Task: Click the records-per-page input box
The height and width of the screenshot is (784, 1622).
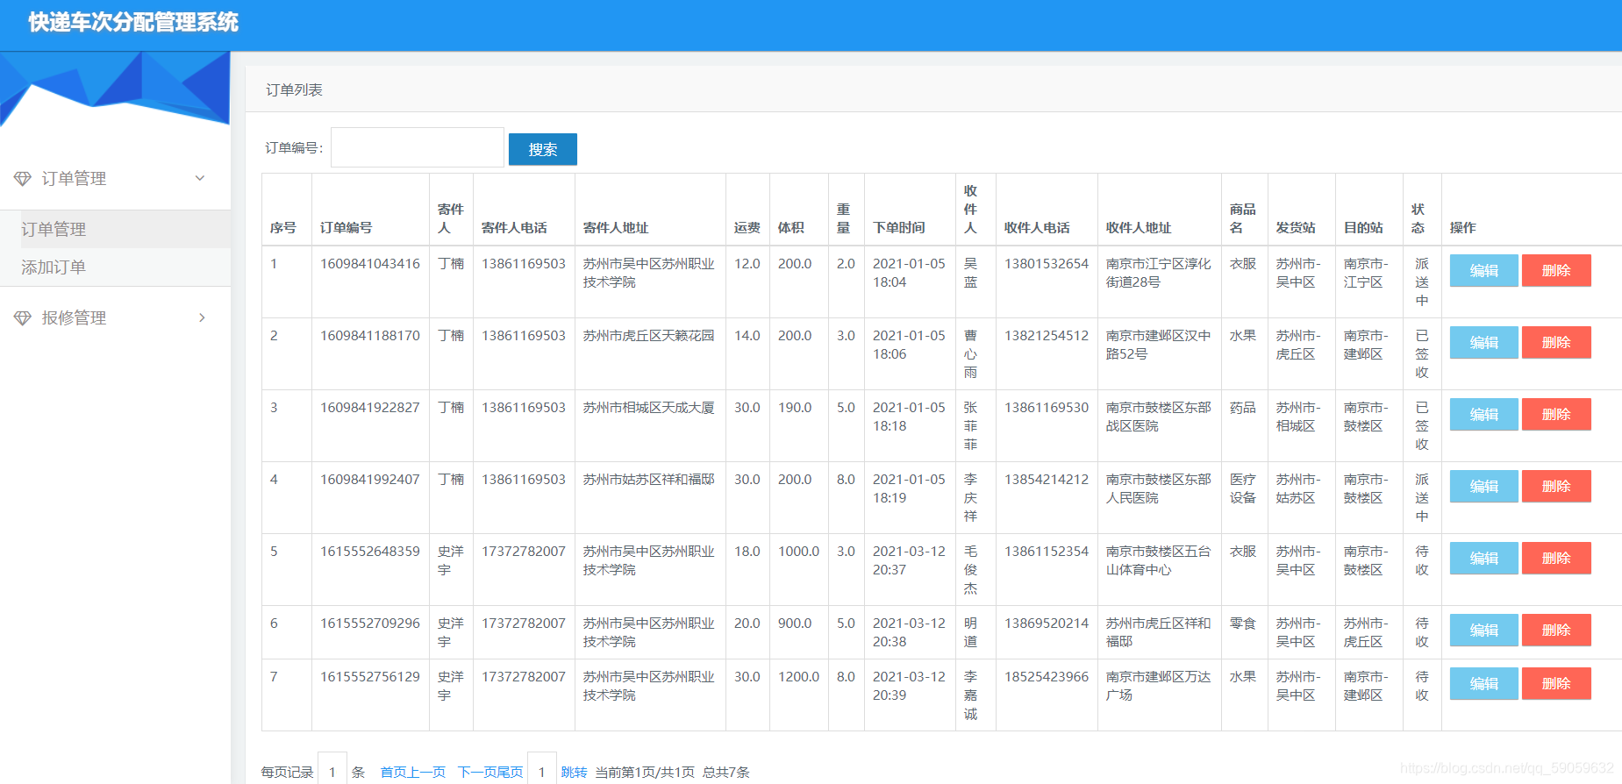Action: (332, 770)
